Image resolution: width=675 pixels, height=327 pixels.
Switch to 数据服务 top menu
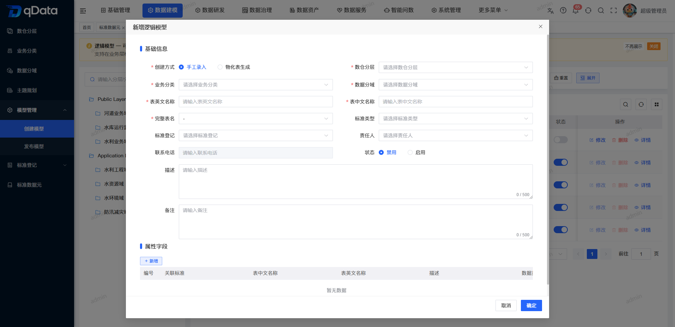point(352,10)
